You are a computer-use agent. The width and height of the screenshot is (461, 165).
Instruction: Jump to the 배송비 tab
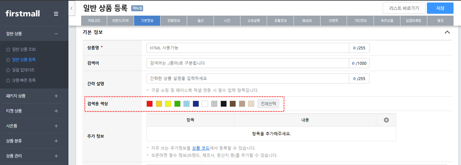click(x=307, y=21)
